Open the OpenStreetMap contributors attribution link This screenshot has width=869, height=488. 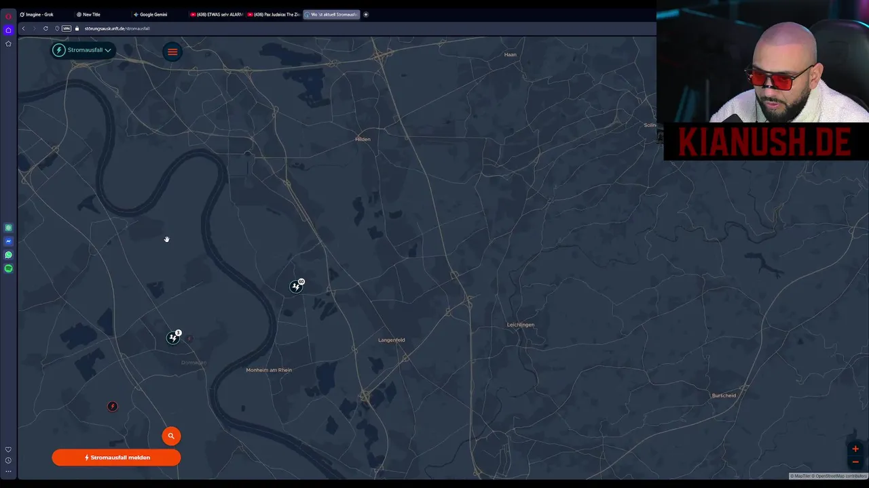coord(840,476)
